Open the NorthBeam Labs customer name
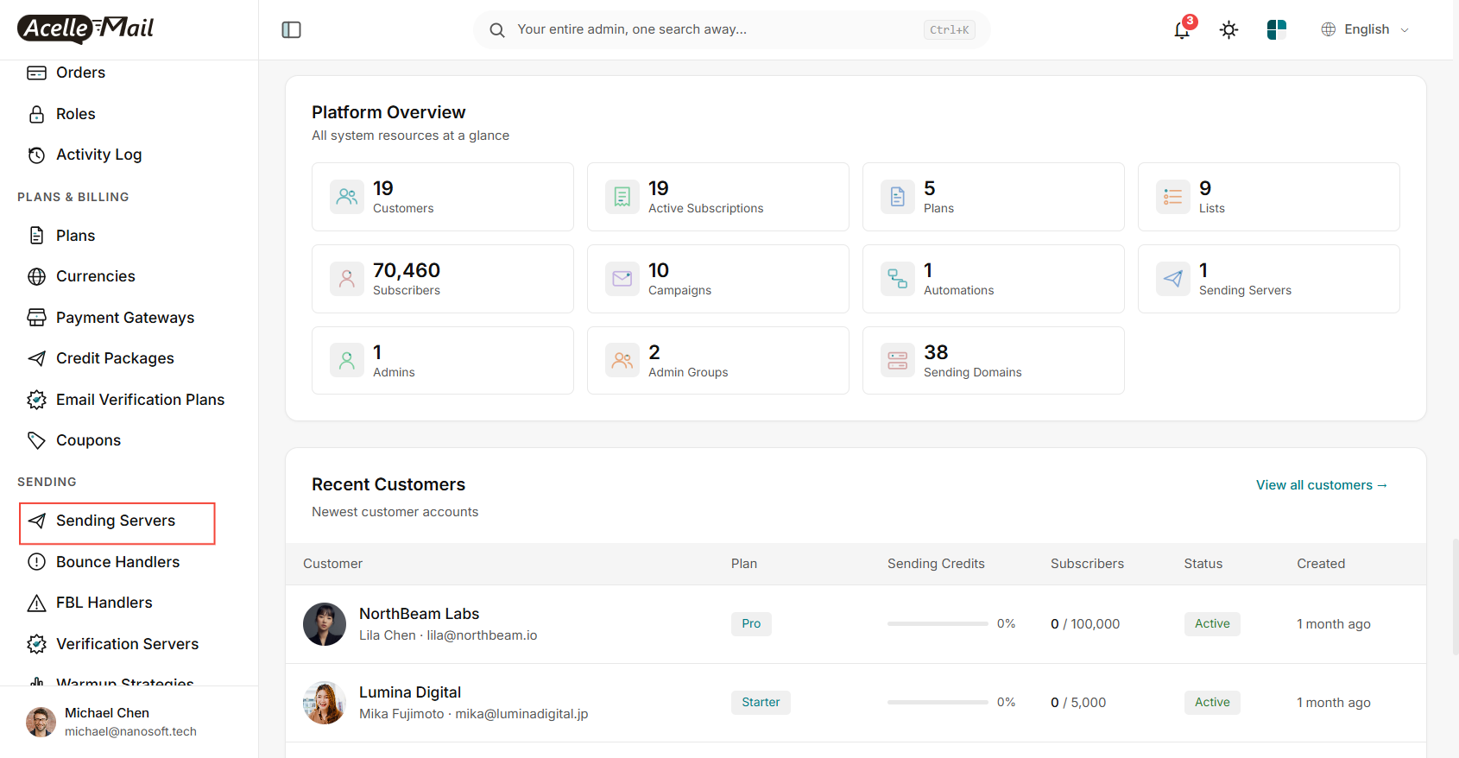 (x=419, y=614)
